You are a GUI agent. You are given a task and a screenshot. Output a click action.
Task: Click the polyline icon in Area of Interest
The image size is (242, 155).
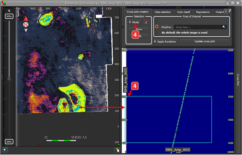157,27
